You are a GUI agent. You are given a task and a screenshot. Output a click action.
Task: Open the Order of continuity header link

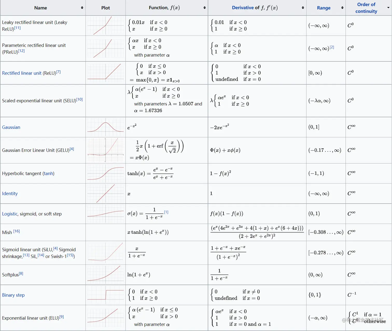366,8
